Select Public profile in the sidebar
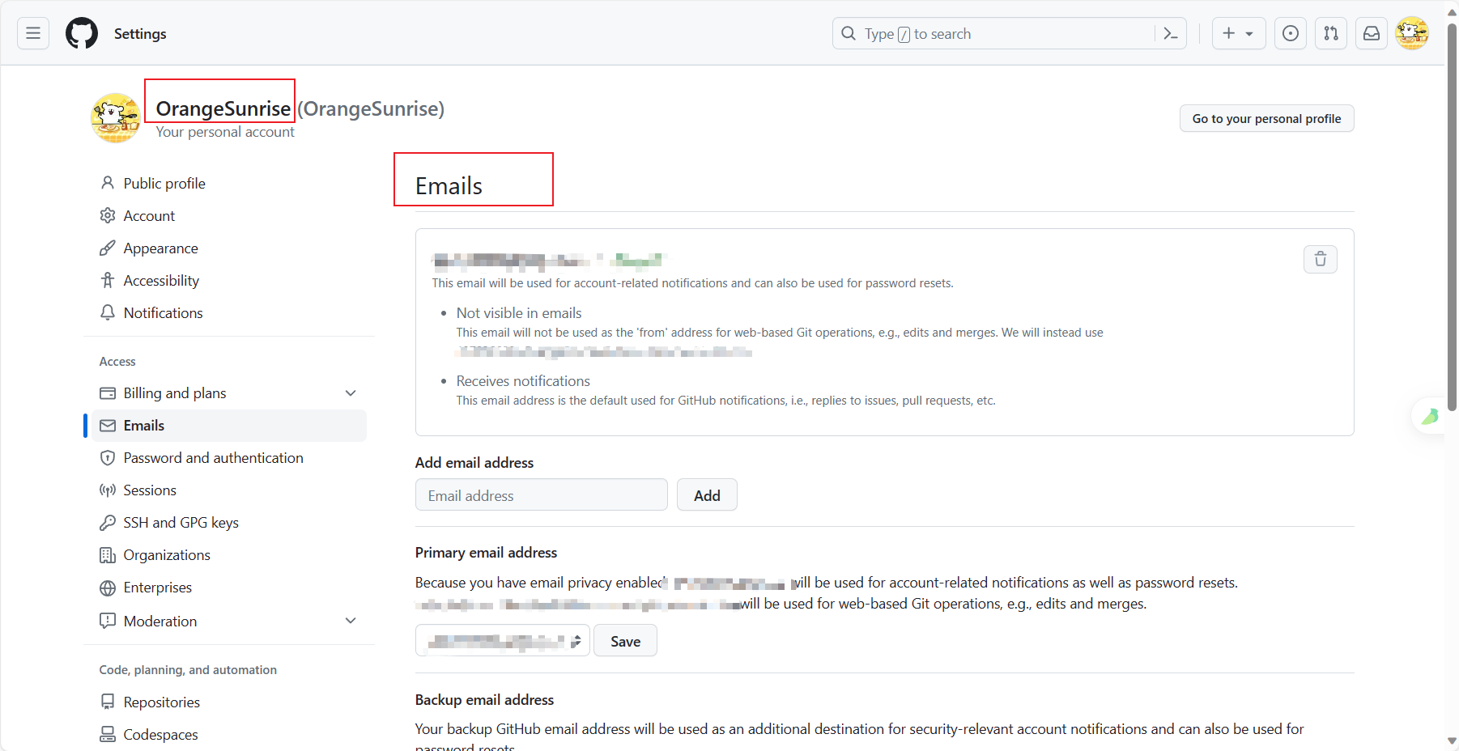The height and width of the screenshot is (751, 1459). pyautogui.click(x=164, y=184)
